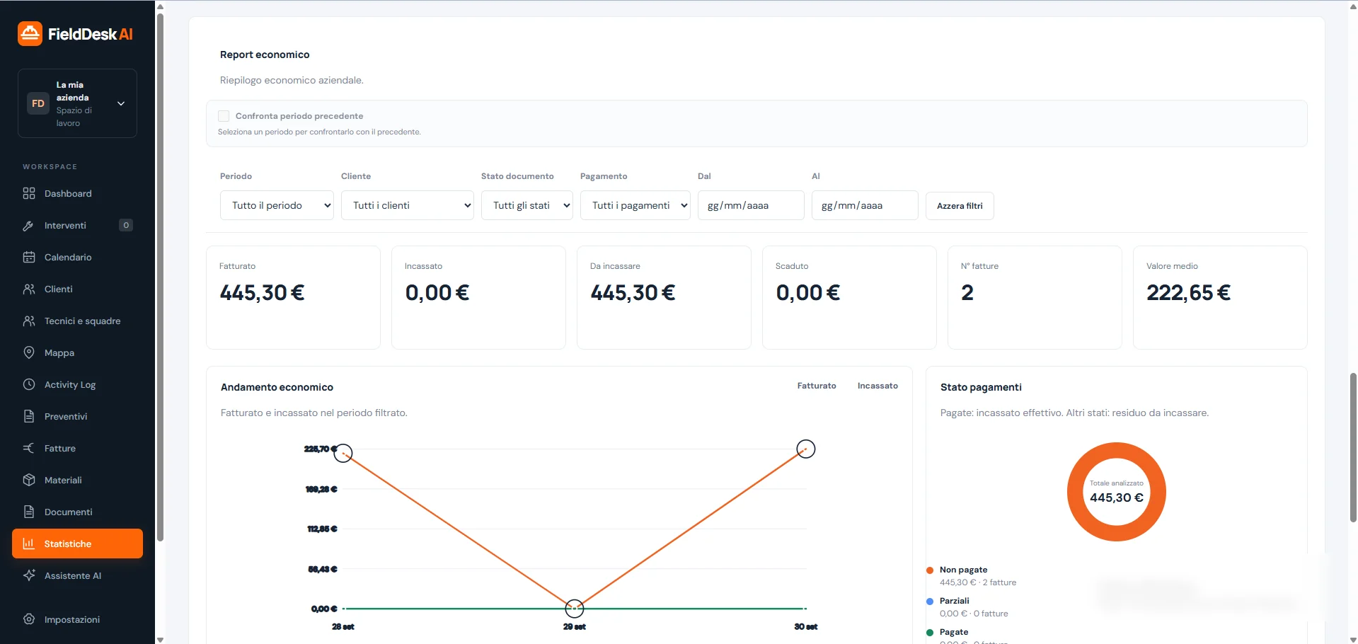Click the Documenti sidebar link

(77, 512)
